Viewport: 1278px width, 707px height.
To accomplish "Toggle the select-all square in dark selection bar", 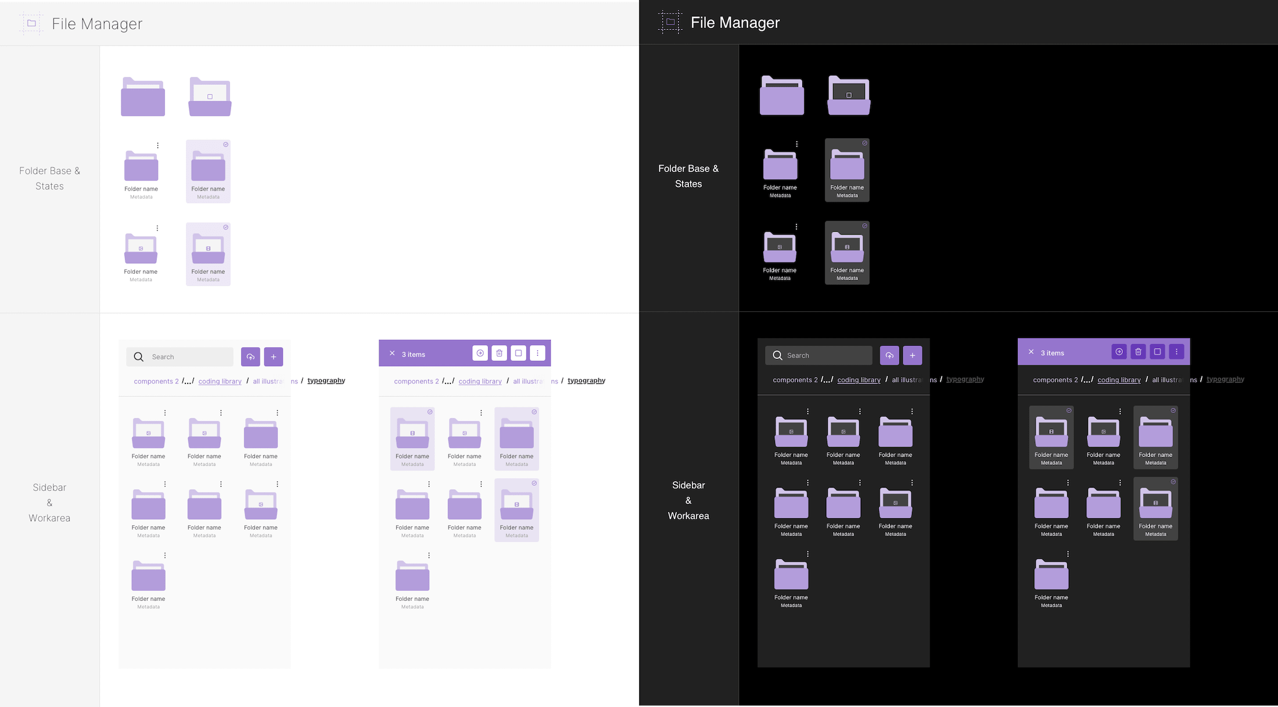I will pyautogui.click(x=1157, y=351).
